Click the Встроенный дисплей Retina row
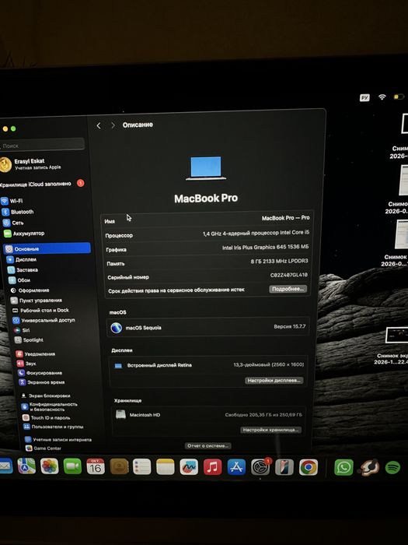408x545 pixels. pos(208,365)
